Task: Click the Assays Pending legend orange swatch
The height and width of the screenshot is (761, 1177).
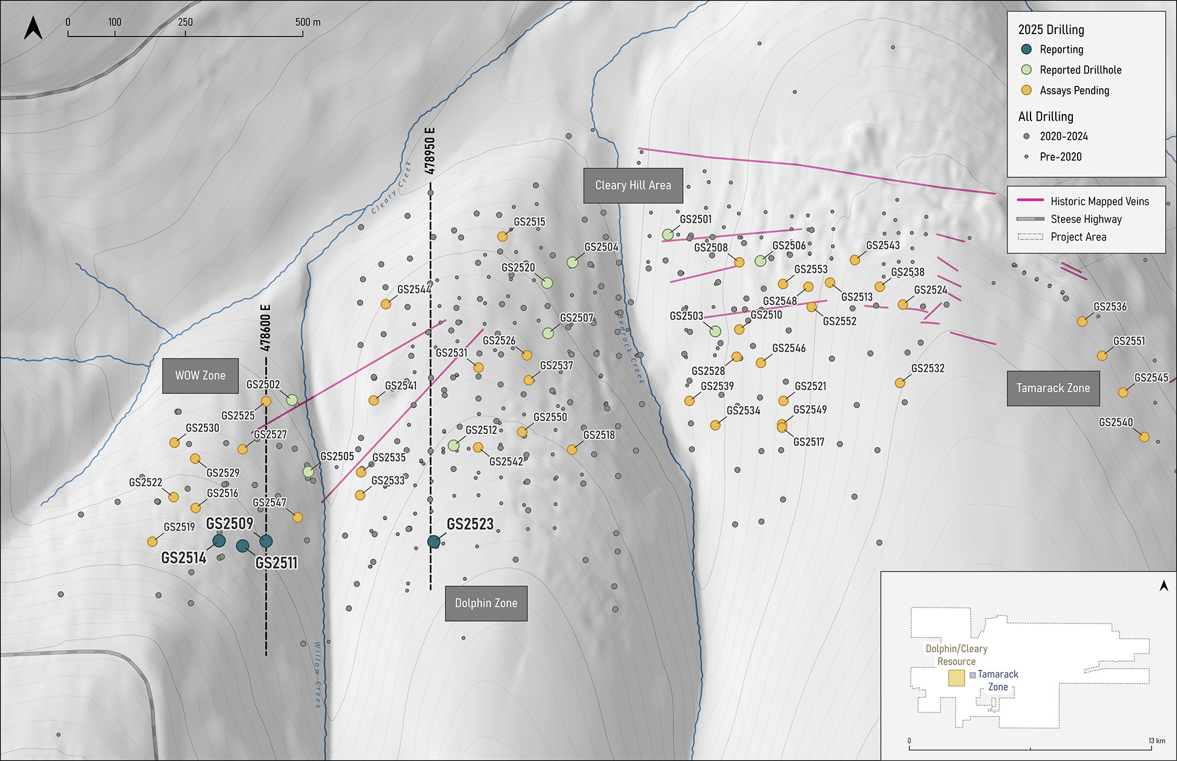Action: click(x=1026, y=90)
